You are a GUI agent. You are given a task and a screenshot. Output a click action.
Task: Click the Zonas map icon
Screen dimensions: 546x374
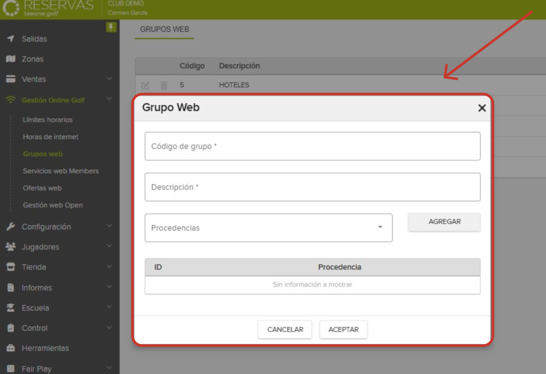tap(10, 59)
